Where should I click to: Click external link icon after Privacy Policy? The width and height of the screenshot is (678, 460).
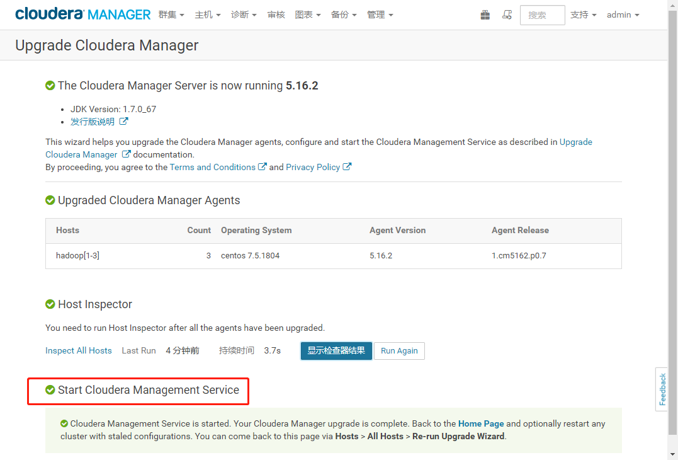click(347, 166)
